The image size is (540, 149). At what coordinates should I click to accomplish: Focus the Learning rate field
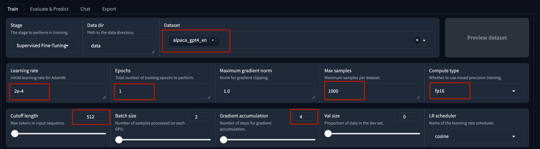(58, 91)
